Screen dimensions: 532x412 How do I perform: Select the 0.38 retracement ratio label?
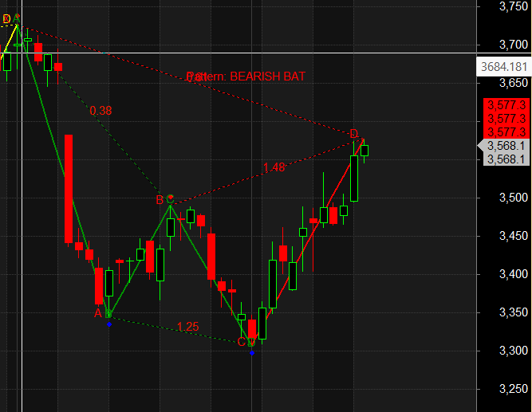(100, 111)
